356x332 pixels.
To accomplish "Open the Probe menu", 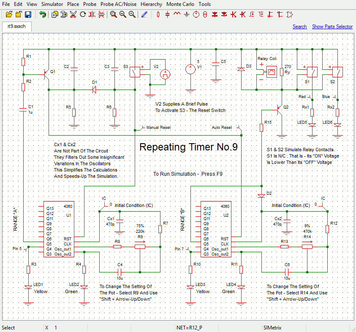I will (x=90, y=4).
